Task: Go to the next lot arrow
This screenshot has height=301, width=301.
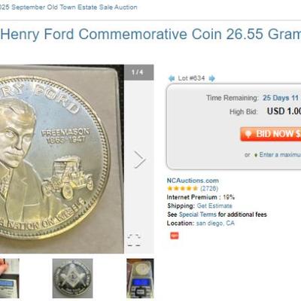Action: pos(212,78)
